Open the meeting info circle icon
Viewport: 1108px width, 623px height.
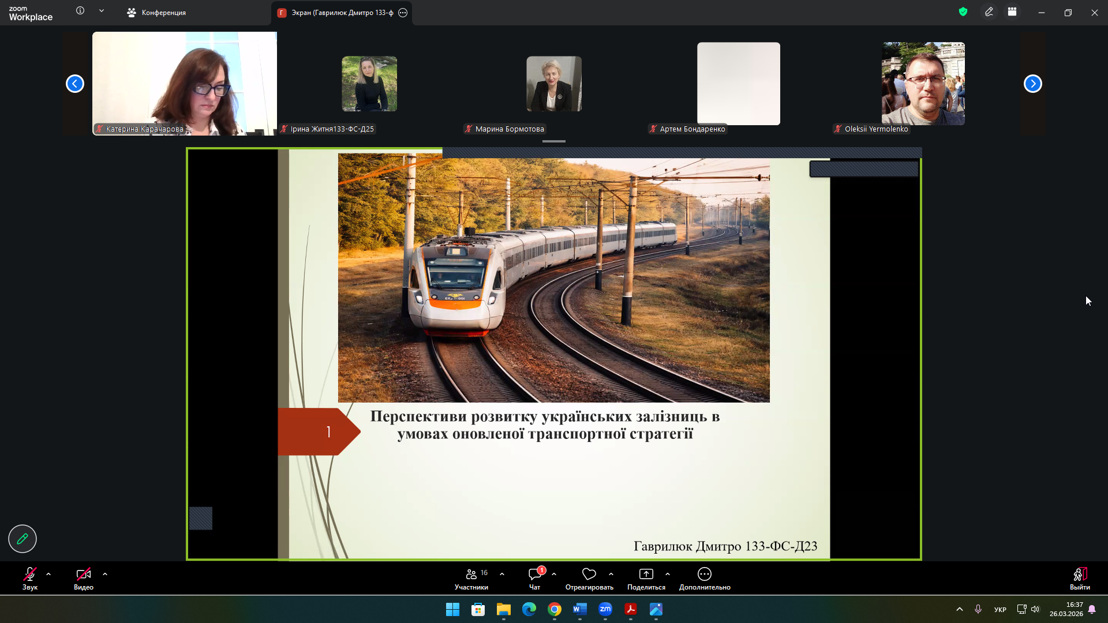80,11
